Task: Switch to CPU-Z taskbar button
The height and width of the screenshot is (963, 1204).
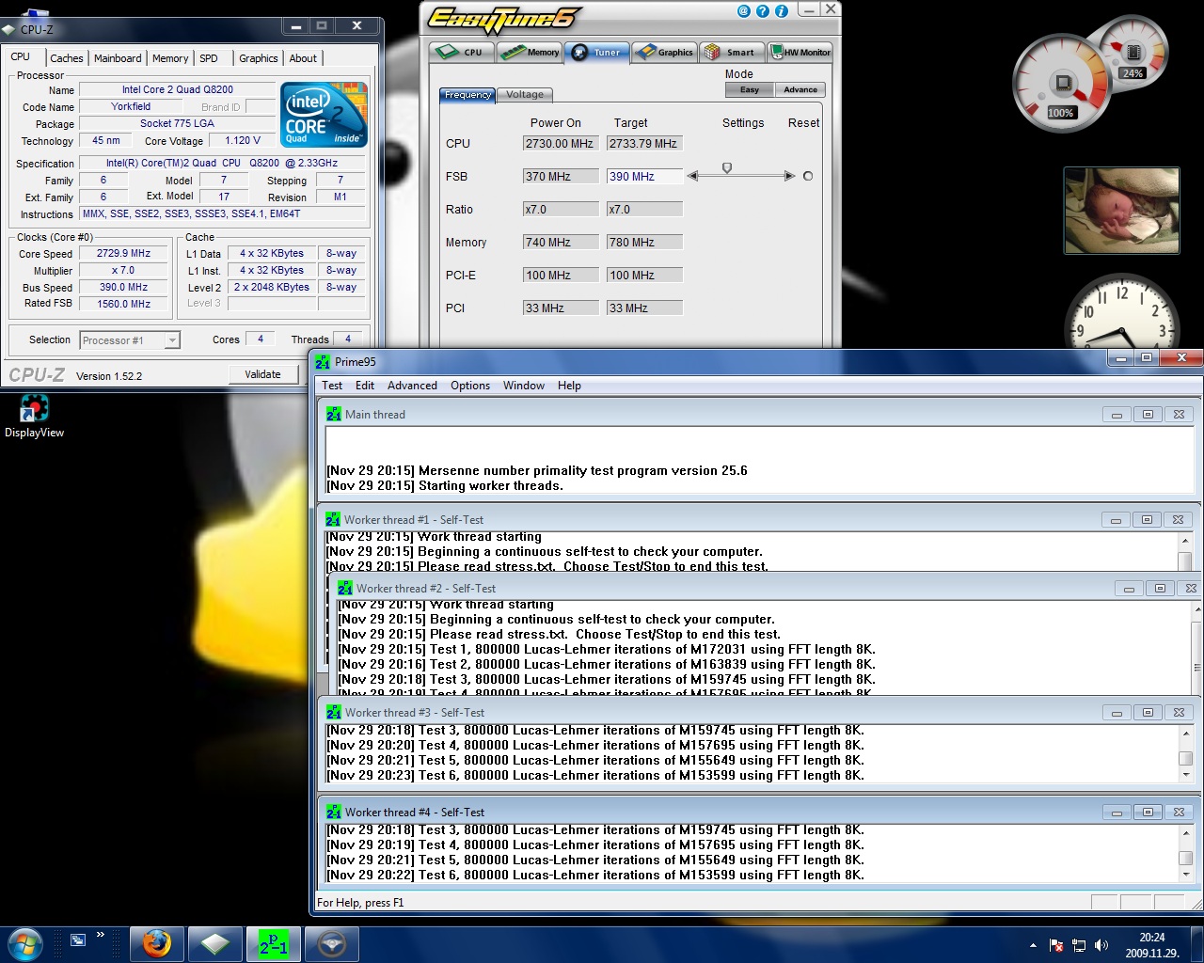Action: pyautogui.click(x=215, y=943)
